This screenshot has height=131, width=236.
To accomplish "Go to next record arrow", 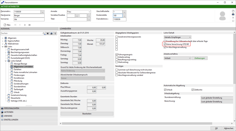I will (25, 25).
